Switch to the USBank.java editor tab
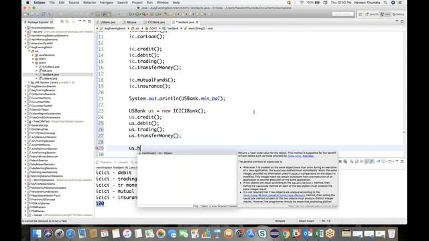Image resolution: width=429 pixels, height=241 pixels. point(107,22)
